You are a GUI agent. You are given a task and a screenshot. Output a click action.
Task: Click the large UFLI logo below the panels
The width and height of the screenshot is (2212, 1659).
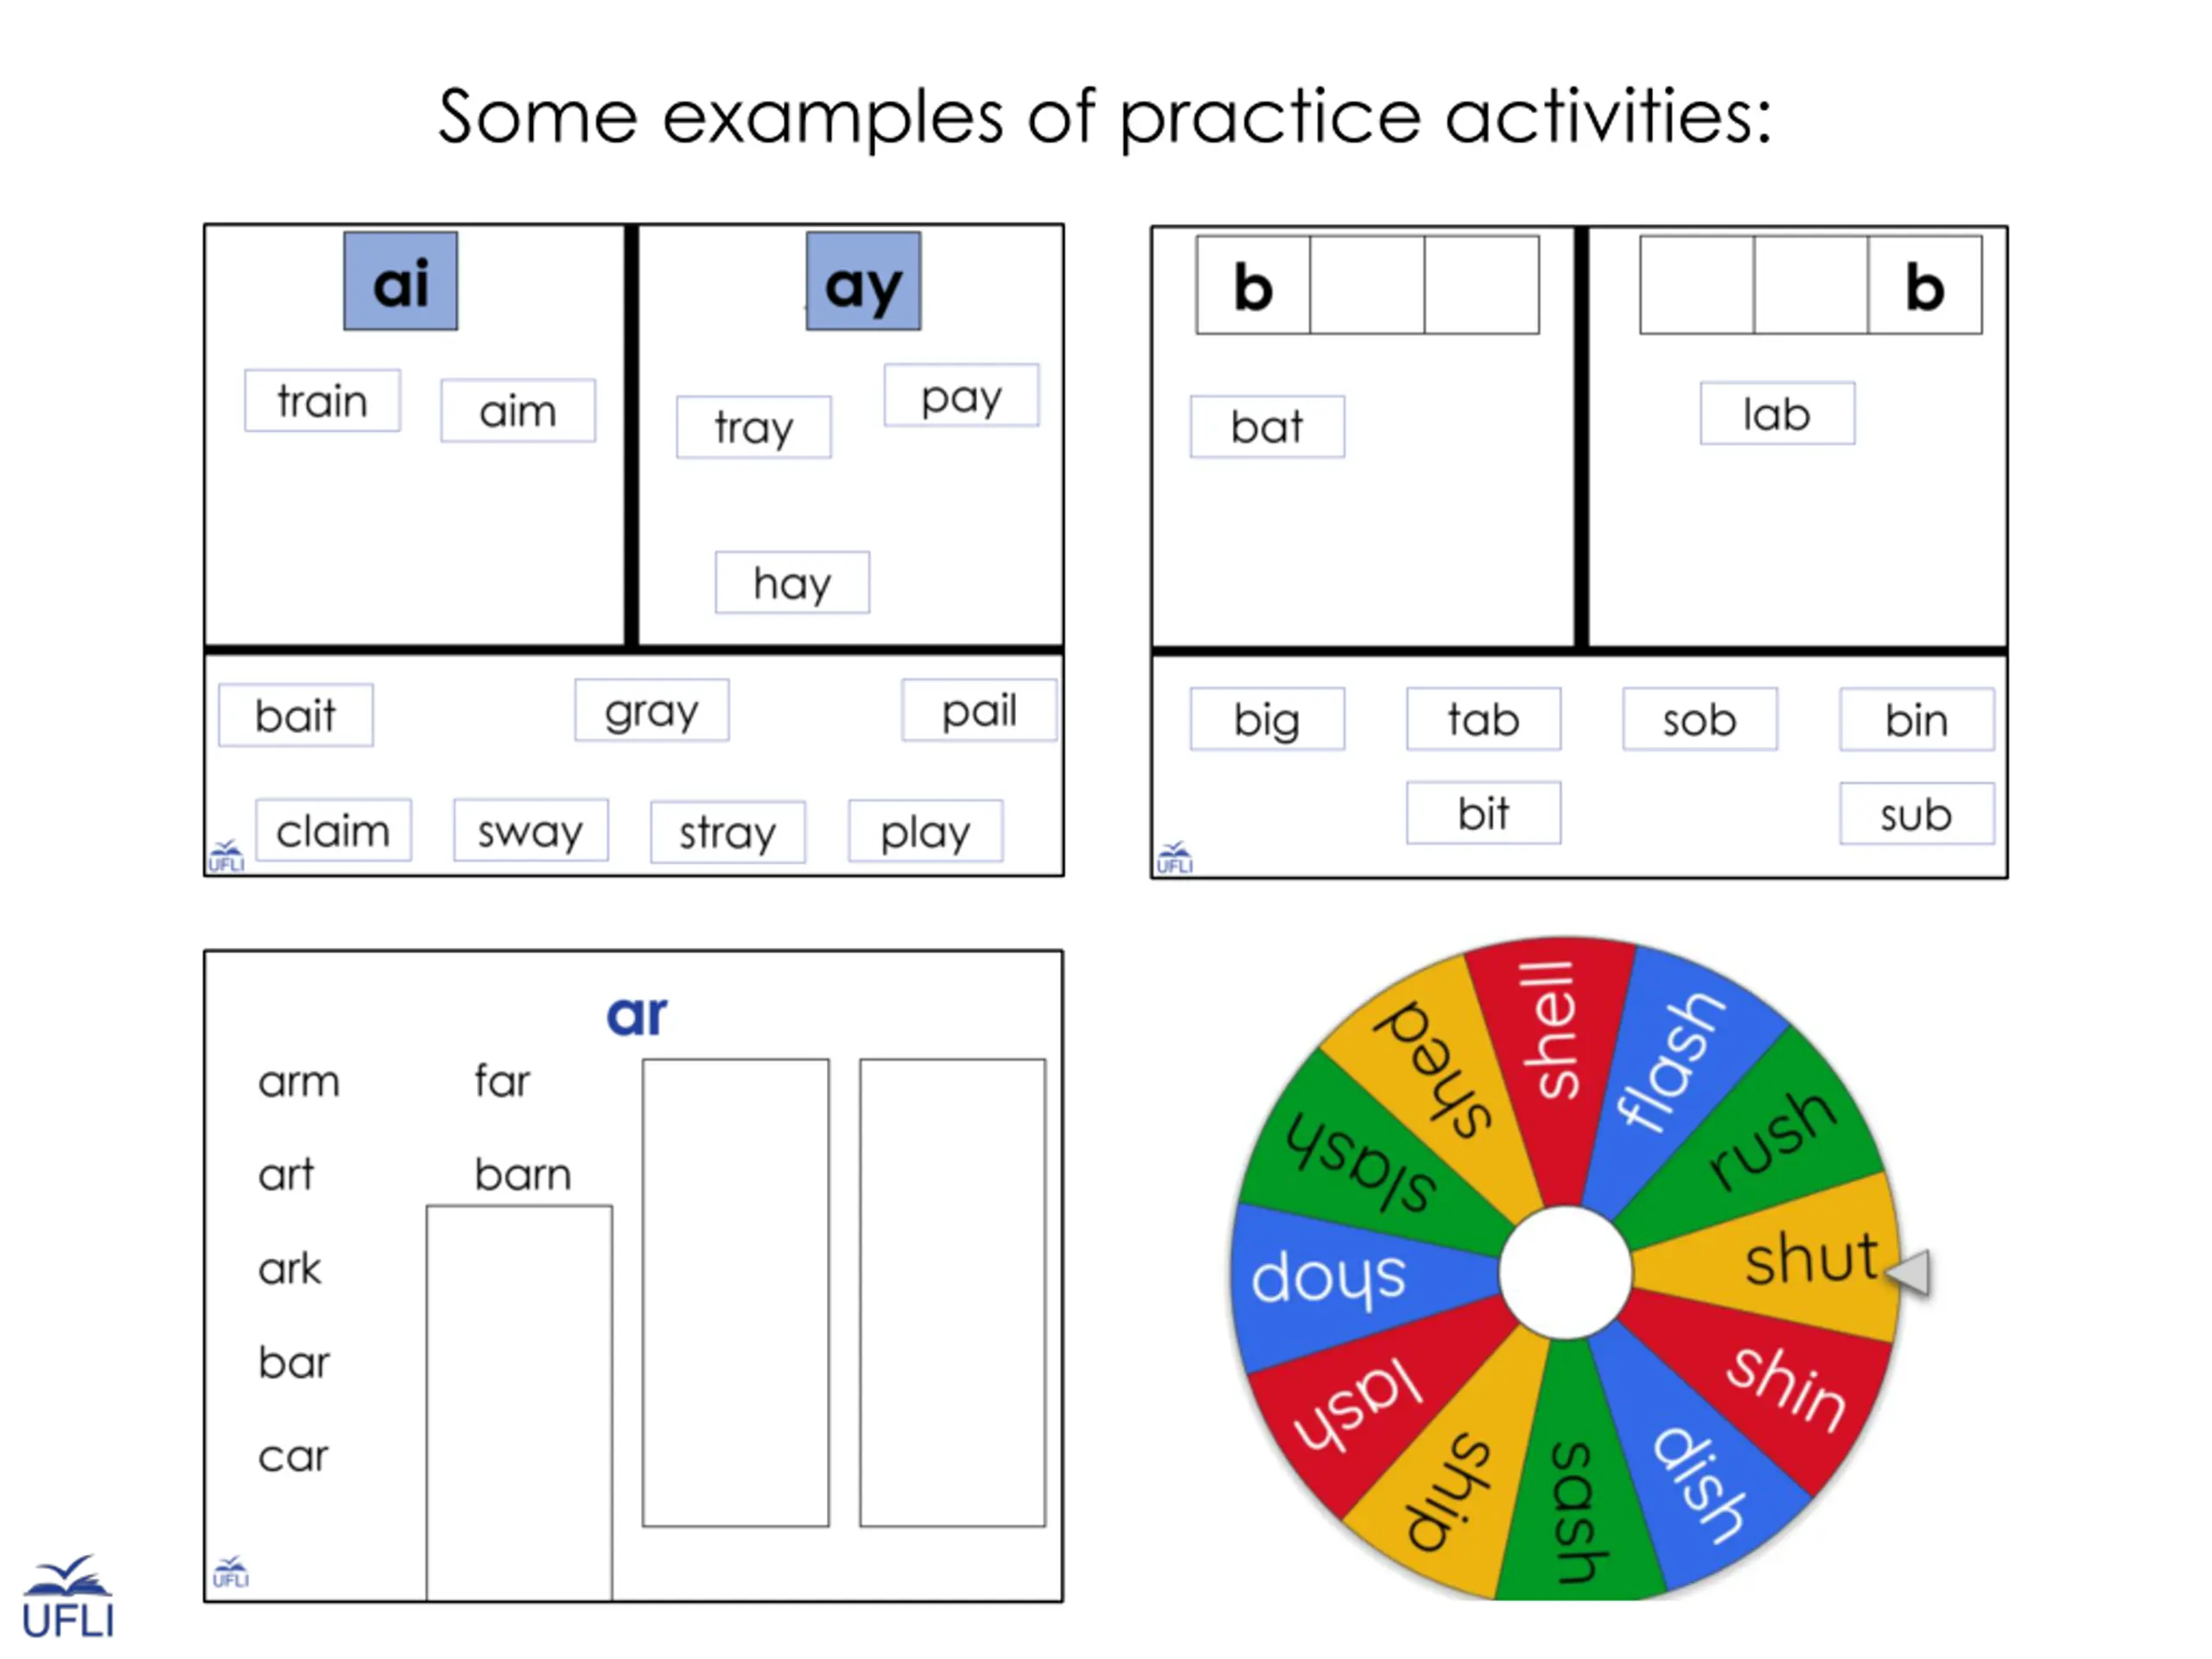[x=68, y=1597]
